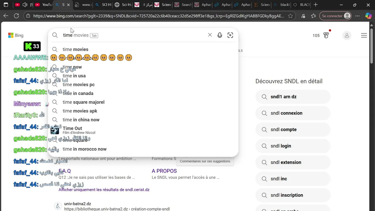Image resolution: width=375 pixels, height=211 pixels.
Task: Click the Time Out movie thumbnail
Action: tap(55, 130)
